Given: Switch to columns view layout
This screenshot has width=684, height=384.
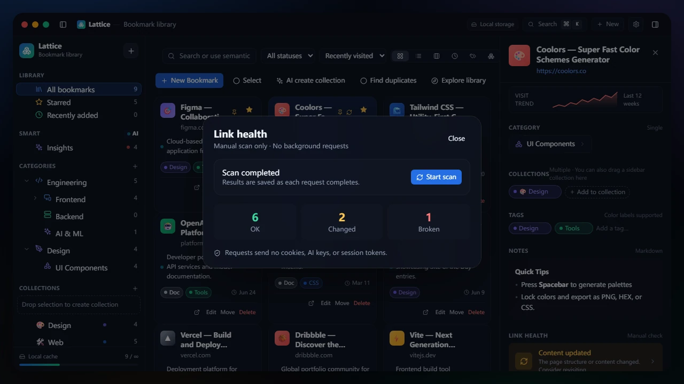Looking at the screenshot, I should point(437,56).
